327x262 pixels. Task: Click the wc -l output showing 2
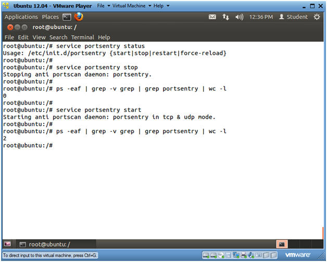(x=5, y=139)
